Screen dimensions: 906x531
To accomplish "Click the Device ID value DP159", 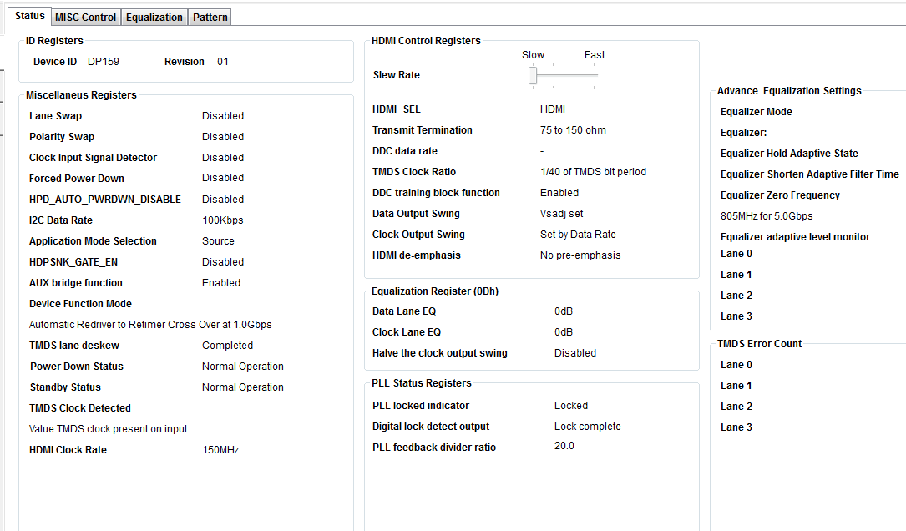I will 105,62.
